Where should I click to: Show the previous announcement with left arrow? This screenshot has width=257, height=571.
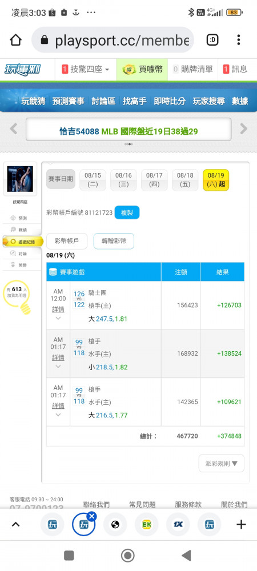tap(14, 128)
